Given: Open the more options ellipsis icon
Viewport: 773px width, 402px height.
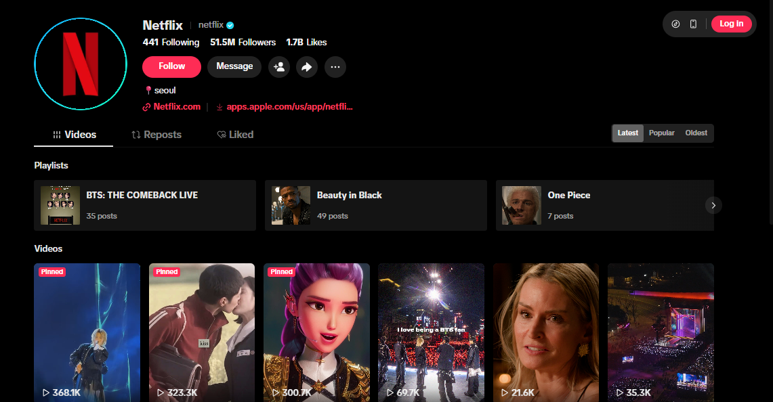Looking at the screenshot, I should (335, 66).
